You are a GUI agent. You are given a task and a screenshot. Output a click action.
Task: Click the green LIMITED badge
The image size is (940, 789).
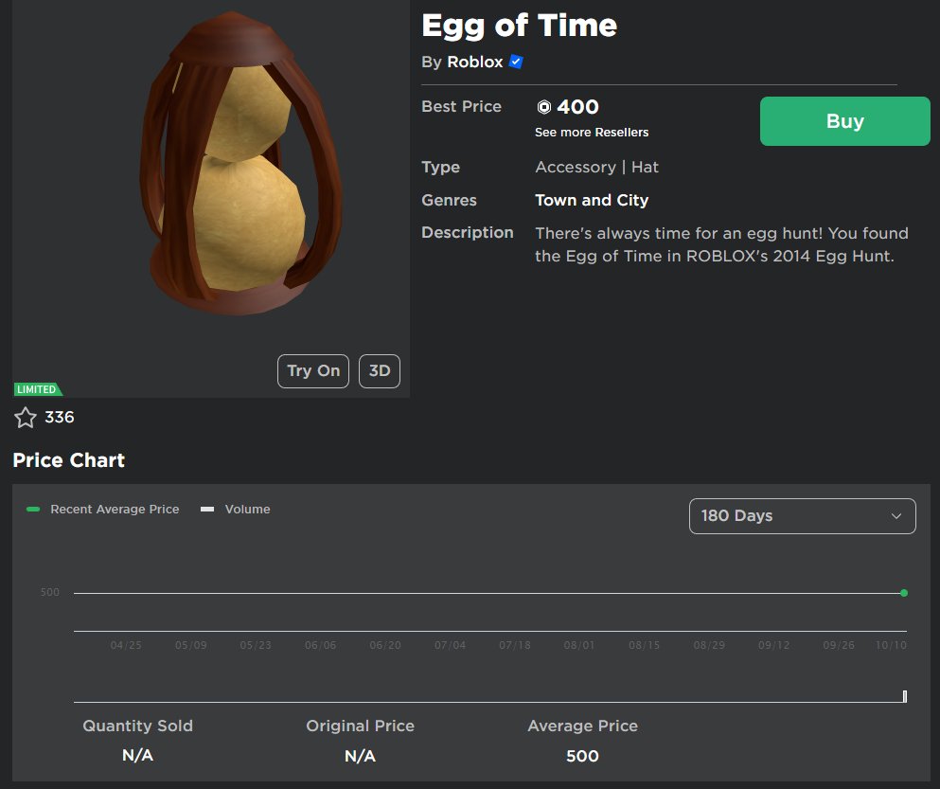point(37,389)
